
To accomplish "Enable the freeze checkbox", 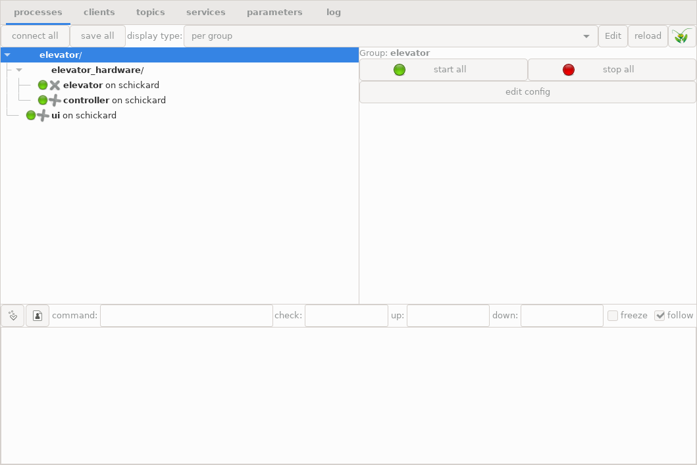I will (x=613, y=315).
